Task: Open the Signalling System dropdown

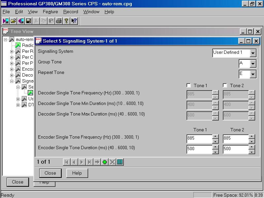Action: point(253,53)
